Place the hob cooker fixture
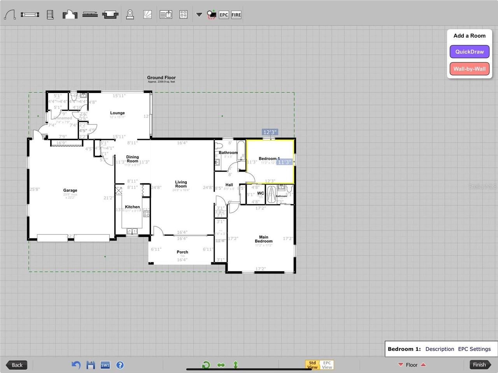Image resolution: width=498 pixels, height=373 pixels. point(183,15)
